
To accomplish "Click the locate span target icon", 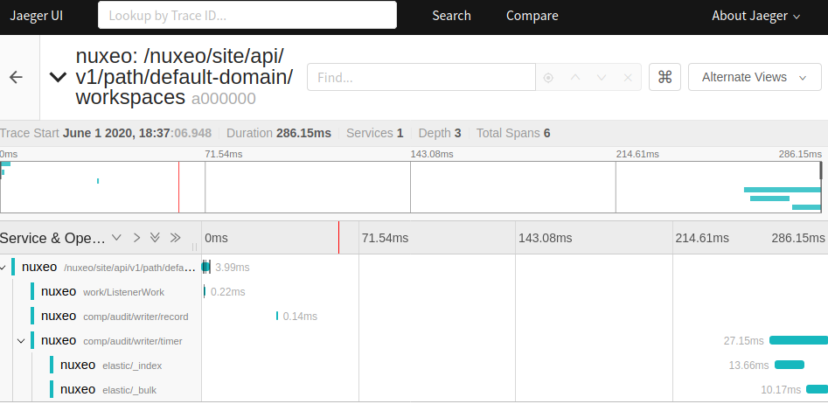I will coord(548,78).
